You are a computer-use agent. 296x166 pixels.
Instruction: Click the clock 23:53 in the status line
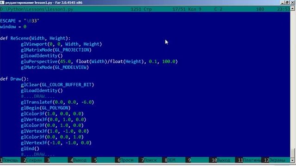[x=284, y=9]
